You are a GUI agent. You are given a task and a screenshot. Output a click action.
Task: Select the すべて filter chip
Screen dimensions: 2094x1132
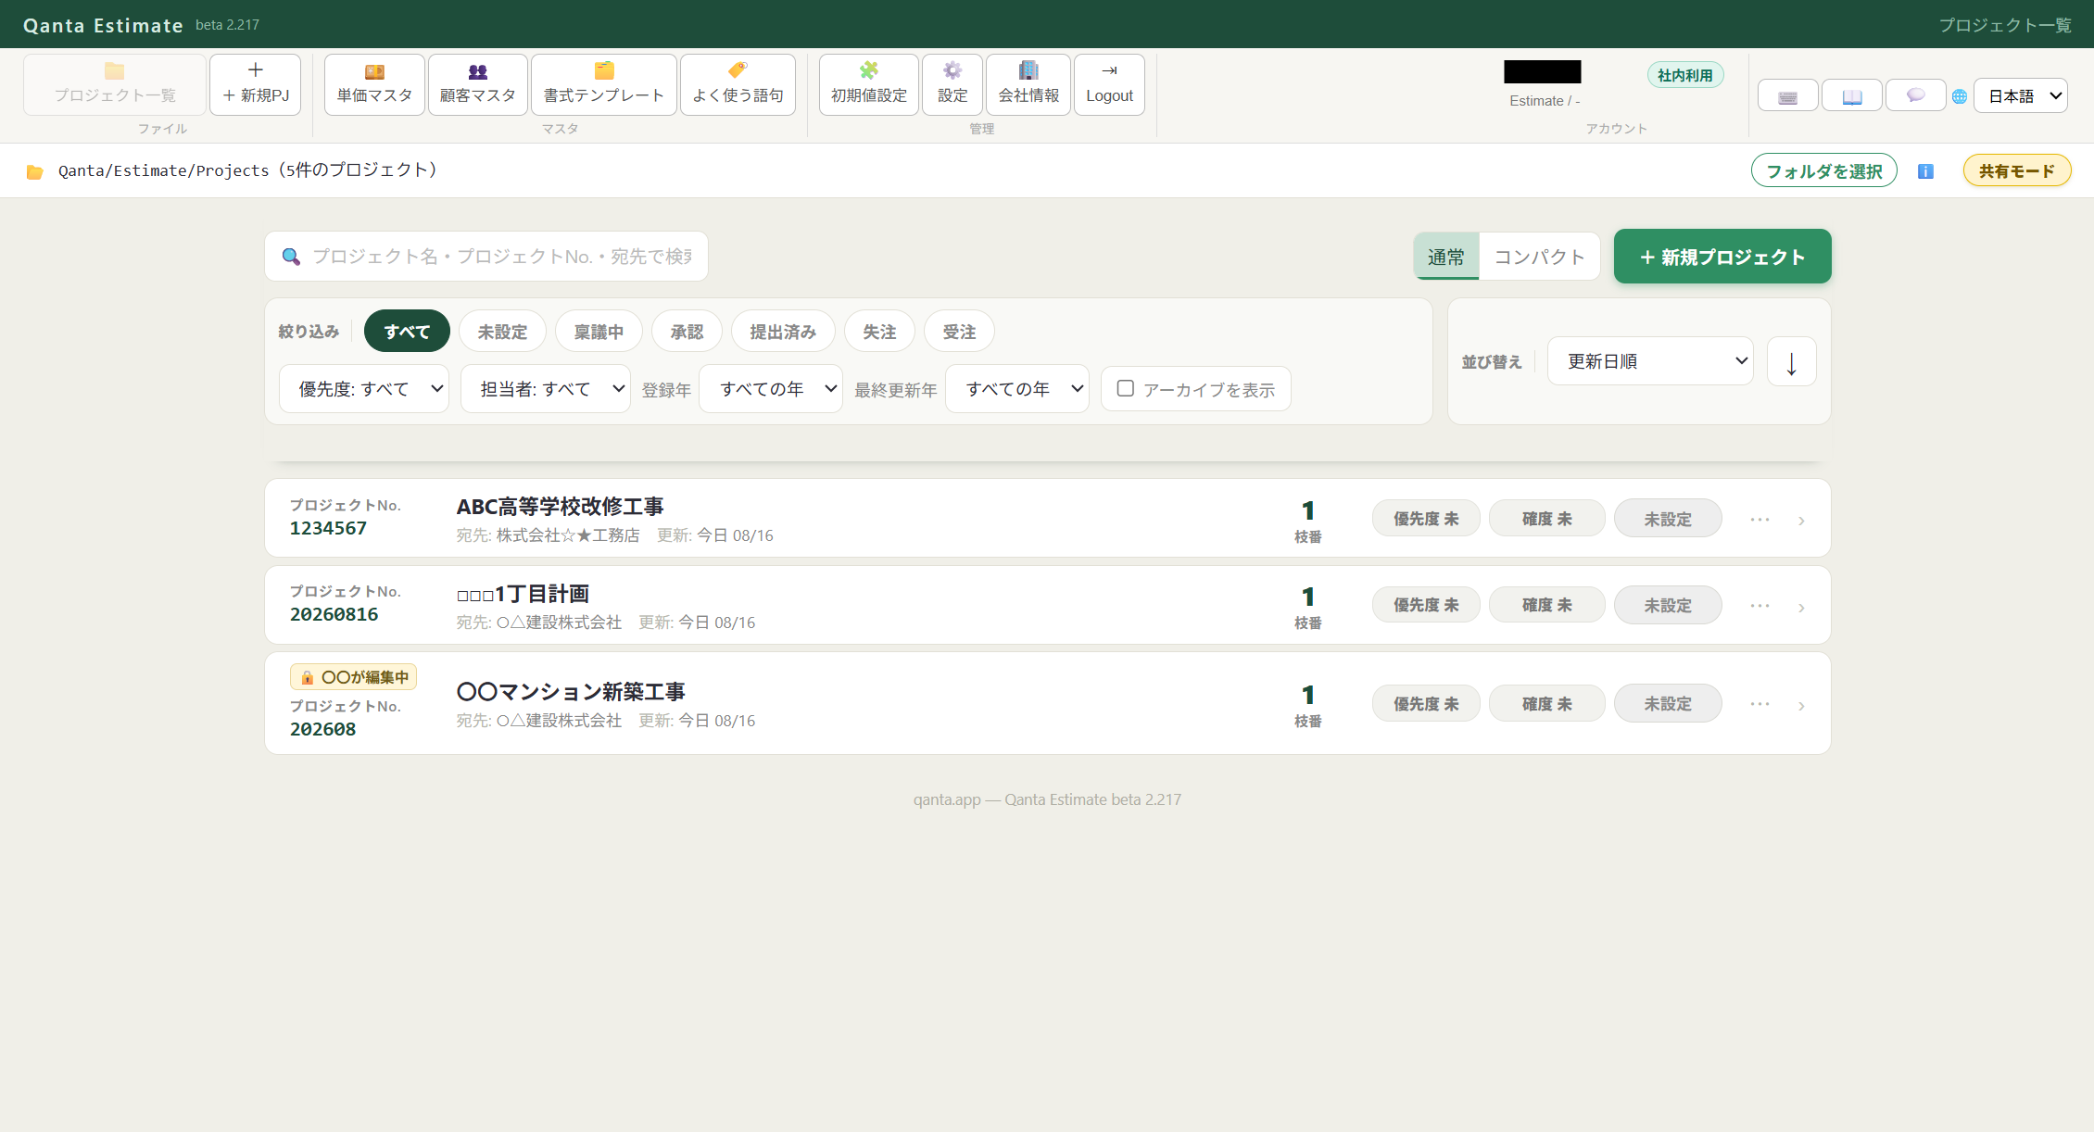[x=407, y=332]
